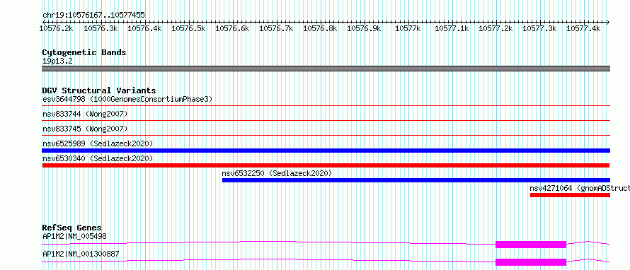
Task: Click the 10576.6k ruler tick label
Action: point(232,28)
